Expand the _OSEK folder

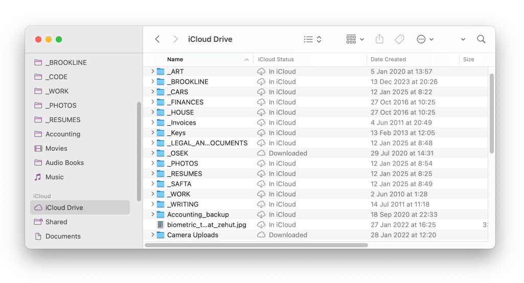[153, 153]
